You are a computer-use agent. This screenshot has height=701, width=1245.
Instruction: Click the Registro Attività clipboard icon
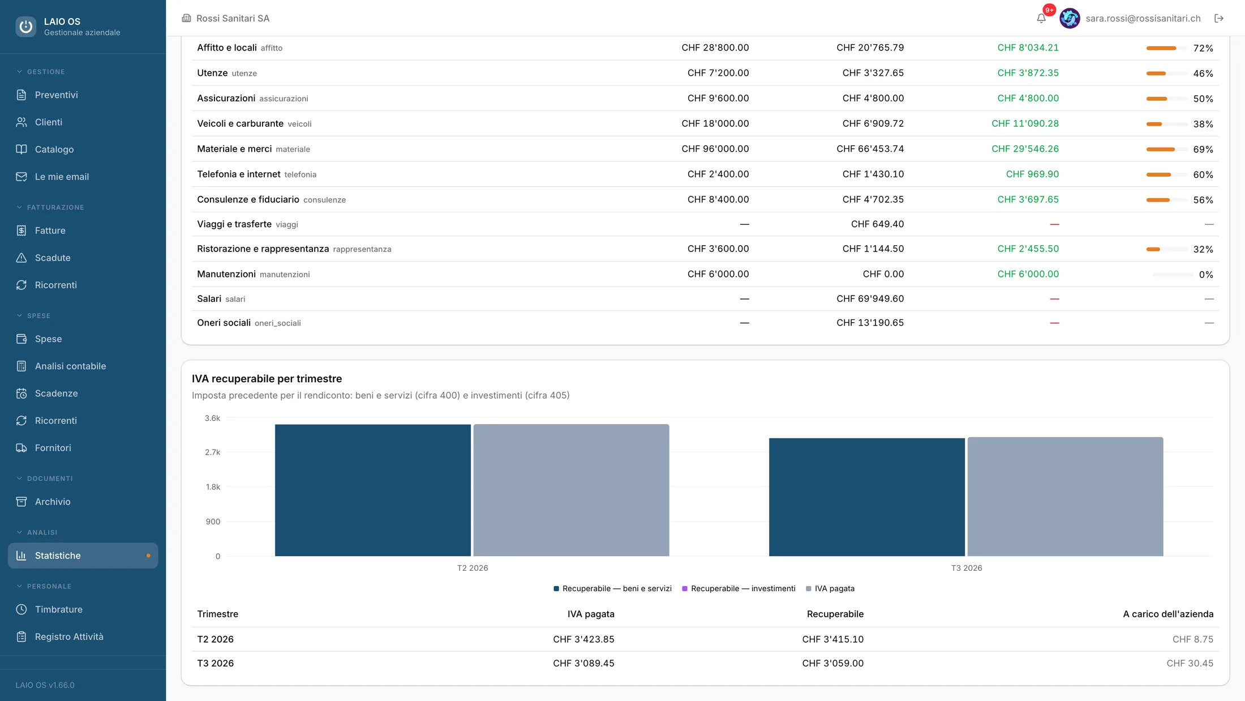pyautogui.click(x=22, y=636)
